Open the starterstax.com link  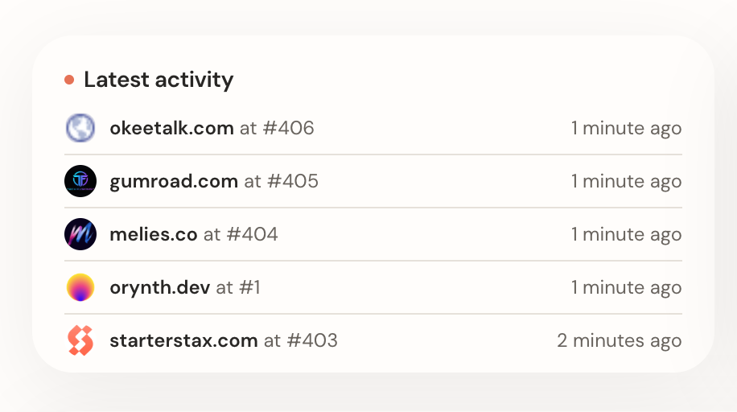[x=183, y=340]
